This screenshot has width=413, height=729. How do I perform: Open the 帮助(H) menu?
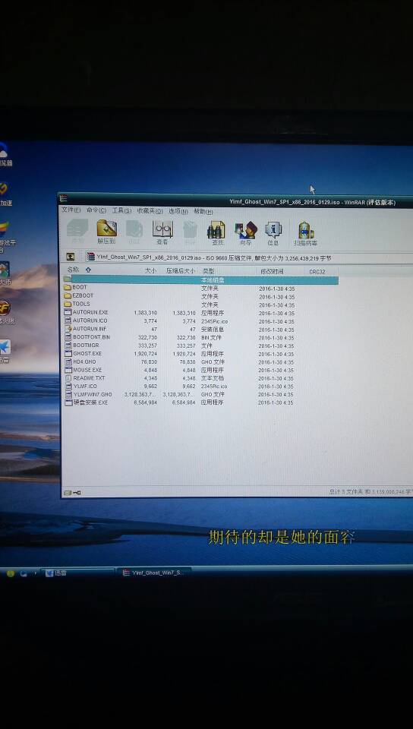[203, 211]
